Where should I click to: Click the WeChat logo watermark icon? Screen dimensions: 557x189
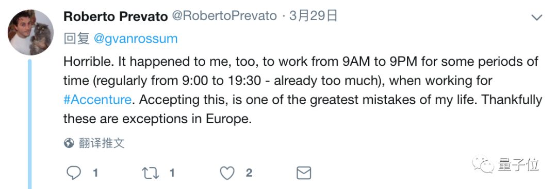click(x=483, y=164)
